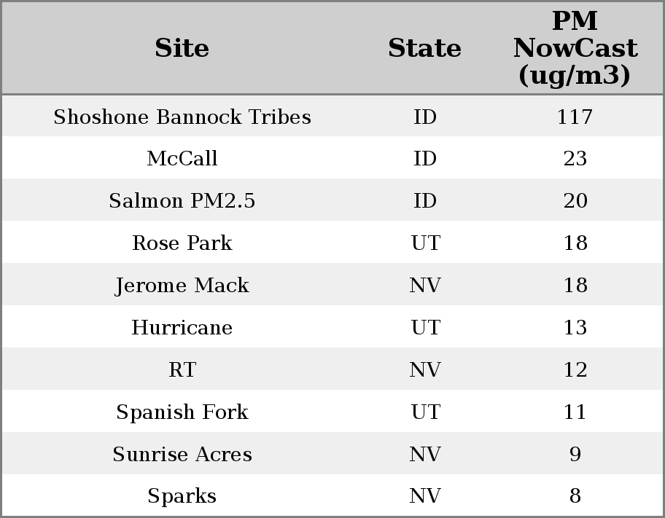Select the McCall site cell
665x518 pixels.
[x=182, y=159]
